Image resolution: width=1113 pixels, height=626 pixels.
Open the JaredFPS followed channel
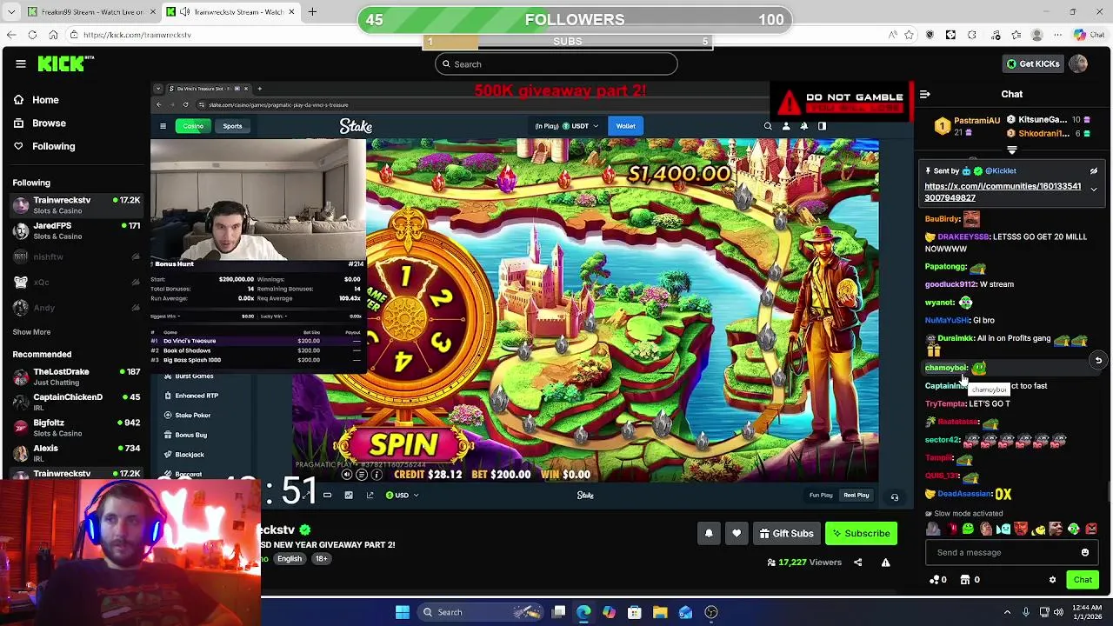pos(77,230)
